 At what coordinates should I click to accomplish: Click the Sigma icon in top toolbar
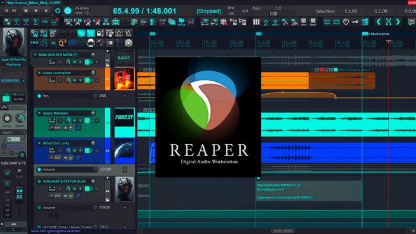36,22
